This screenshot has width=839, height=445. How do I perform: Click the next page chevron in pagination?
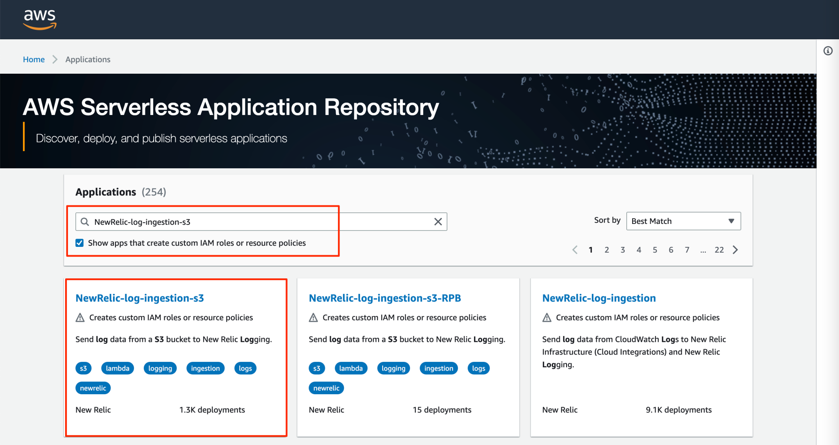(x=735, y=250)
